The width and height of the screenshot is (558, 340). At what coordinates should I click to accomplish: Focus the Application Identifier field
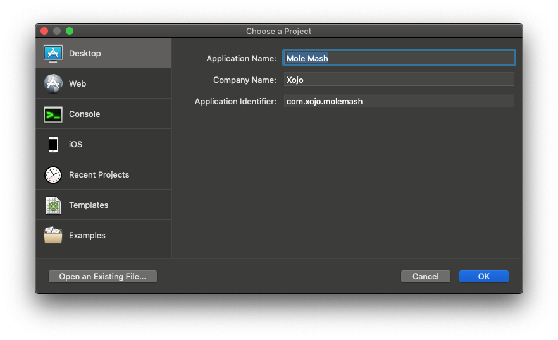[x=399, y=101]
